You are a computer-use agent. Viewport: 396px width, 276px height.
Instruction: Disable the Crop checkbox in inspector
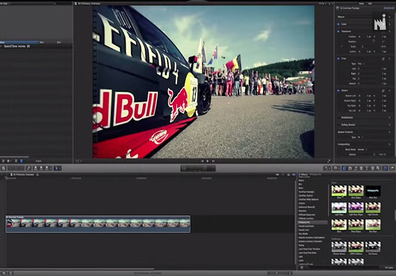(x=338, y=58)
